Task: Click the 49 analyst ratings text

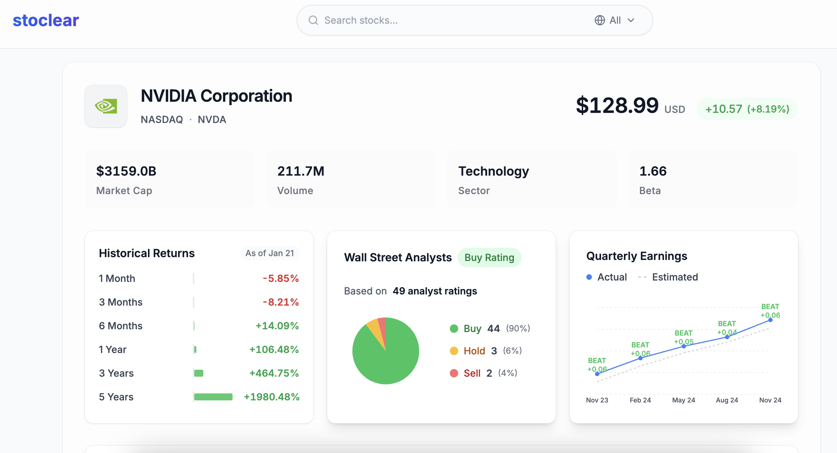Action: [x=435, y=291]
